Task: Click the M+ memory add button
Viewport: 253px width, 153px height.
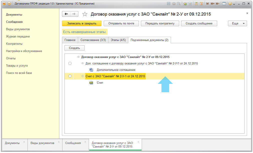Action: [x=212, y=3]
